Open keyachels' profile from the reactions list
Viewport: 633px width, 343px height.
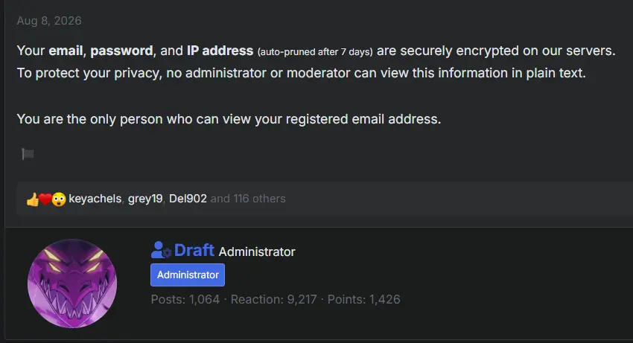pos(95,199)
